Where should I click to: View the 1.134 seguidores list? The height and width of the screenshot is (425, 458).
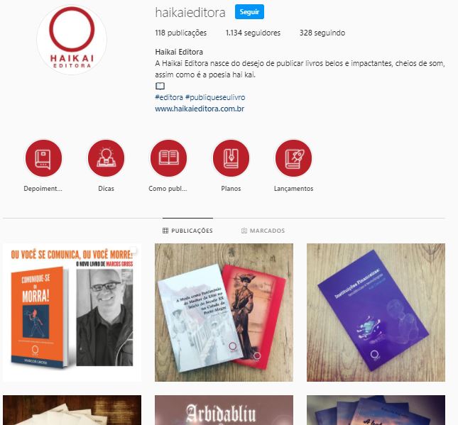[x=253, y=33]
